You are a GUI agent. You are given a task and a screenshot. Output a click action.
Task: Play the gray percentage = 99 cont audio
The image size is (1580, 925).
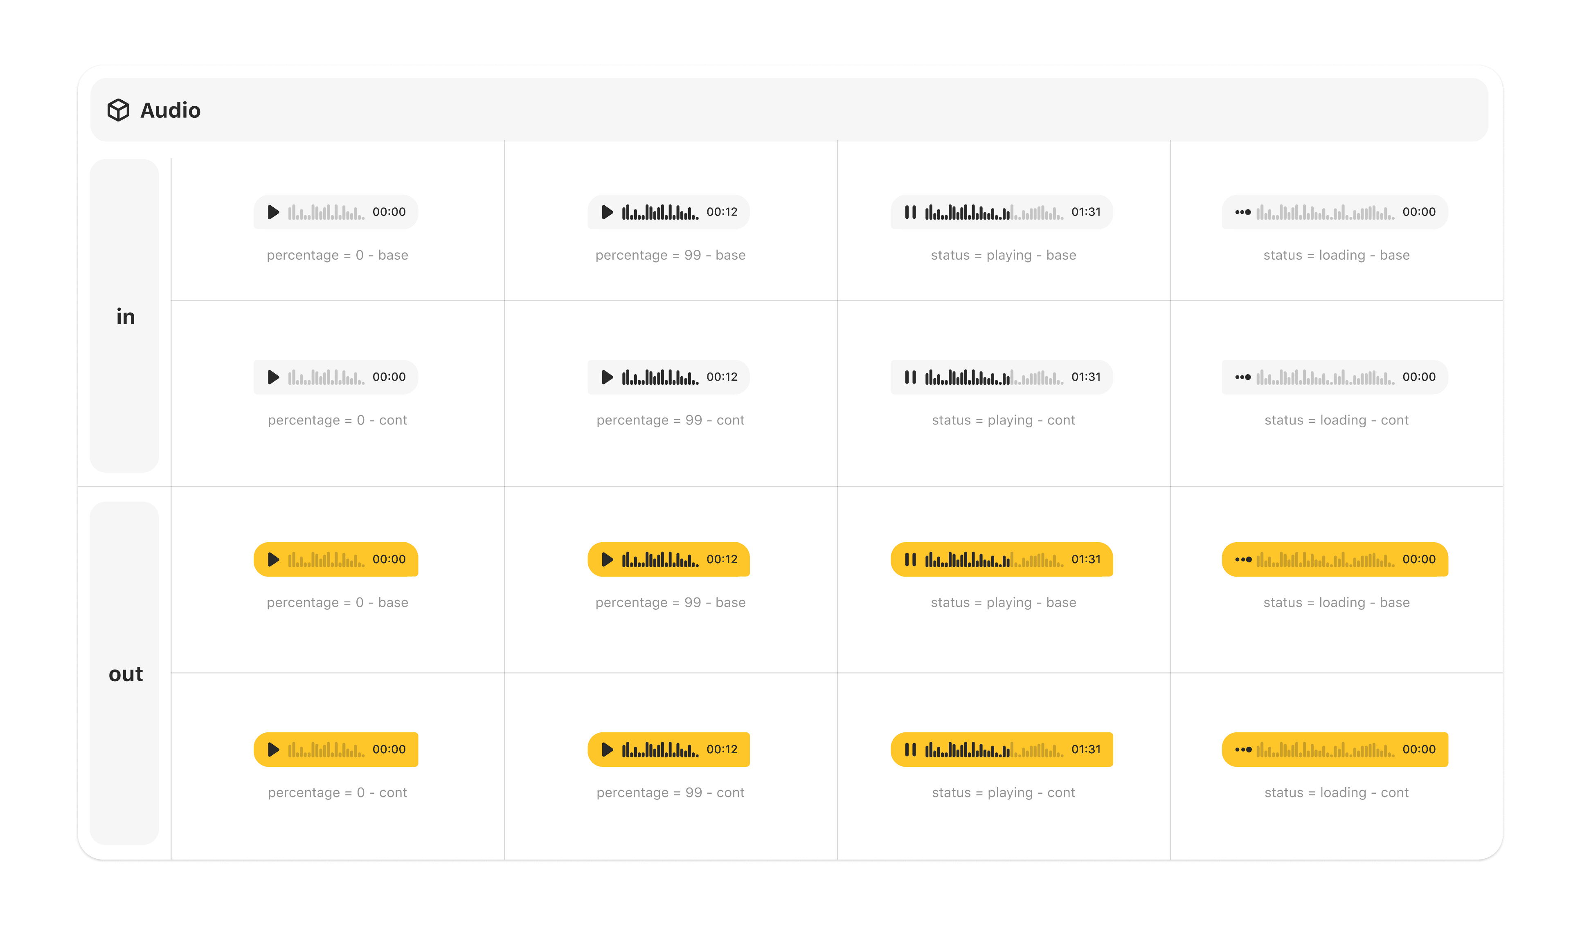pos(607,377)
